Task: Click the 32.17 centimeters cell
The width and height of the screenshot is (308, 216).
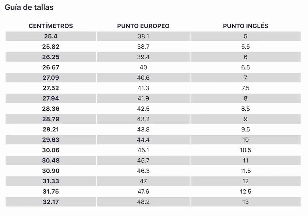Action: tap(51, 202)
